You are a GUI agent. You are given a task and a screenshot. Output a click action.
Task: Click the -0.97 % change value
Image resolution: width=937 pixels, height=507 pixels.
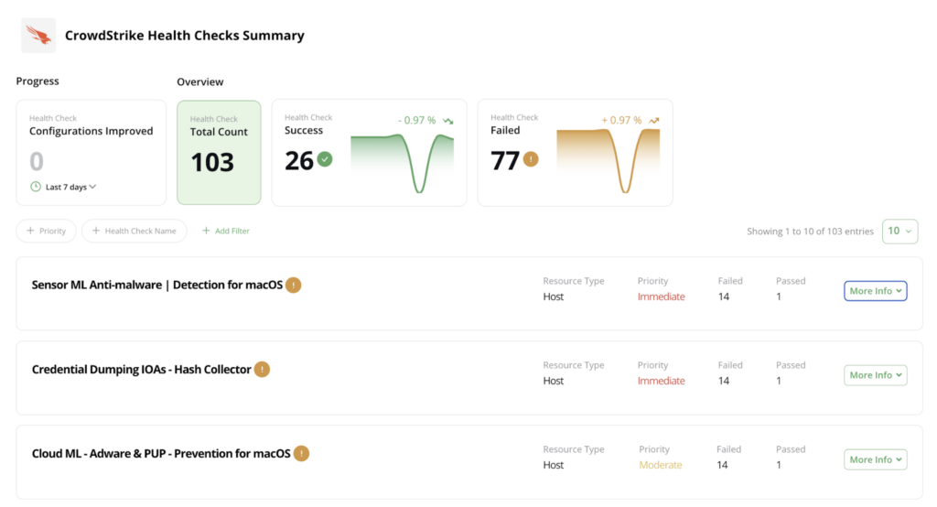[x=417, y=120]
